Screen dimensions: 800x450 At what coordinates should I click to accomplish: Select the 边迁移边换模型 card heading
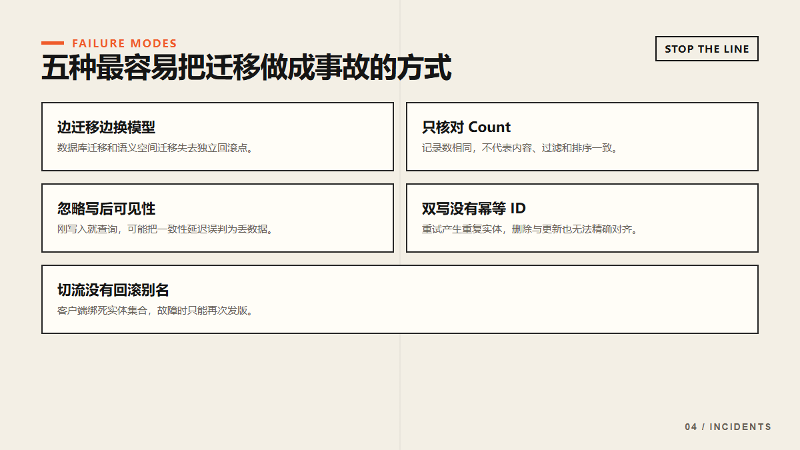coord(106,127)
